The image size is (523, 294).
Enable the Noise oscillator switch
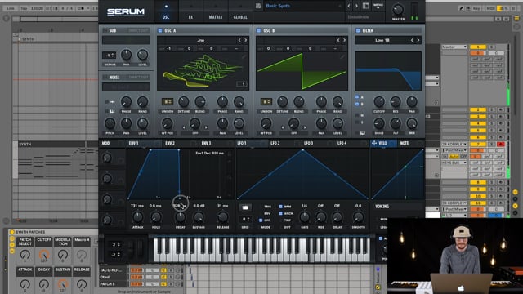105,77
